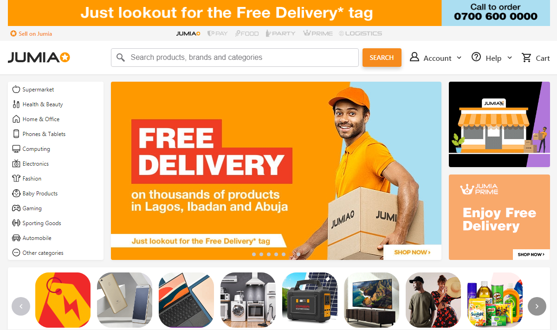
Task: Select the first carousel dot indicator
Action: pos(254,254)
